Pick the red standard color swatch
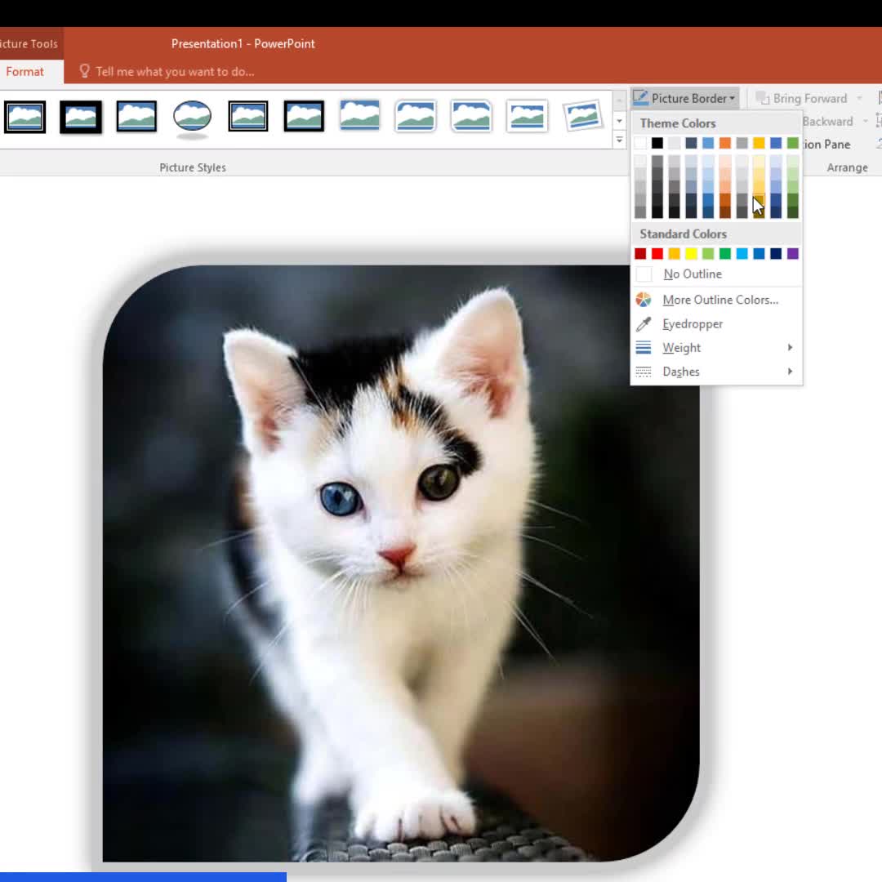 [x=657, y=254]
